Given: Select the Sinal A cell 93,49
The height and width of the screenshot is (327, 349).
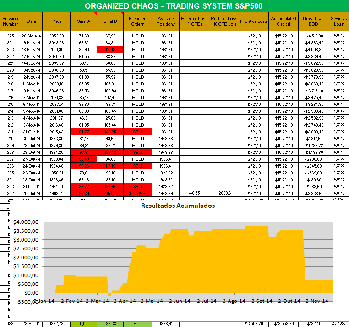Looking at the screenshot, I should click(84, 159).
